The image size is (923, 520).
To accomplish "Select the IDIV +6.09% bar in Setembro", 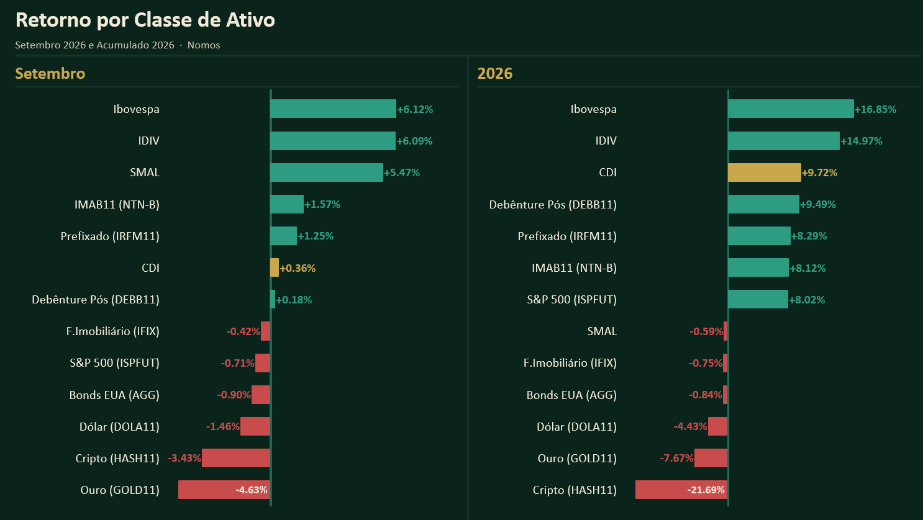I will click(333, 141).
